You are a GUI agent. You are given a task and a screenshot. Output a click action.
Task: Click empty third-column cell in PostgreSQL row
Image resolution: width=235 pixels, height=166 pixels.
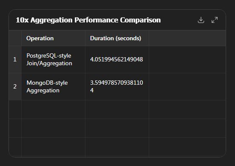coord(187,59)
